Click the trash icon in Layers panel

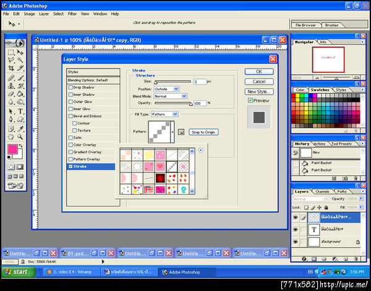[x=356, y=259]
